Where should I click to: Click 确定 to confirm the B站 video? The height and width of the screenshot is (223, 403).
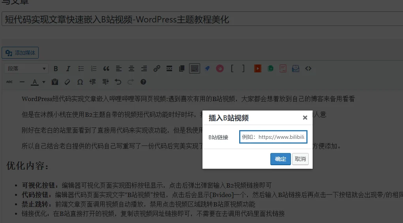280,159
